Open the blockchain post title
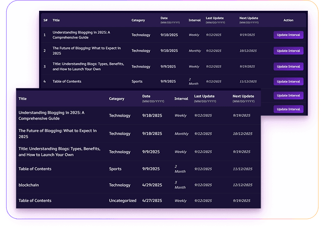The image size is (324, 230). [x=28, y=185]
